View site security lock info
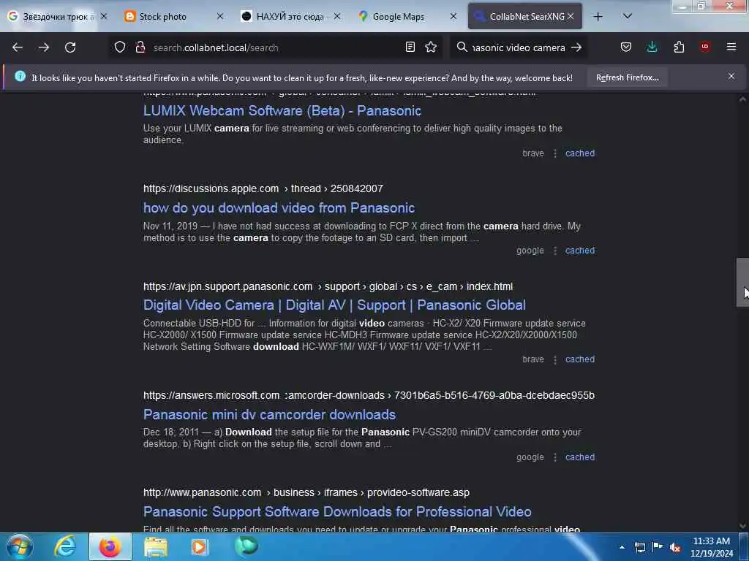The width and height of the screenshot is (749, 561). [x=140, y=47]
